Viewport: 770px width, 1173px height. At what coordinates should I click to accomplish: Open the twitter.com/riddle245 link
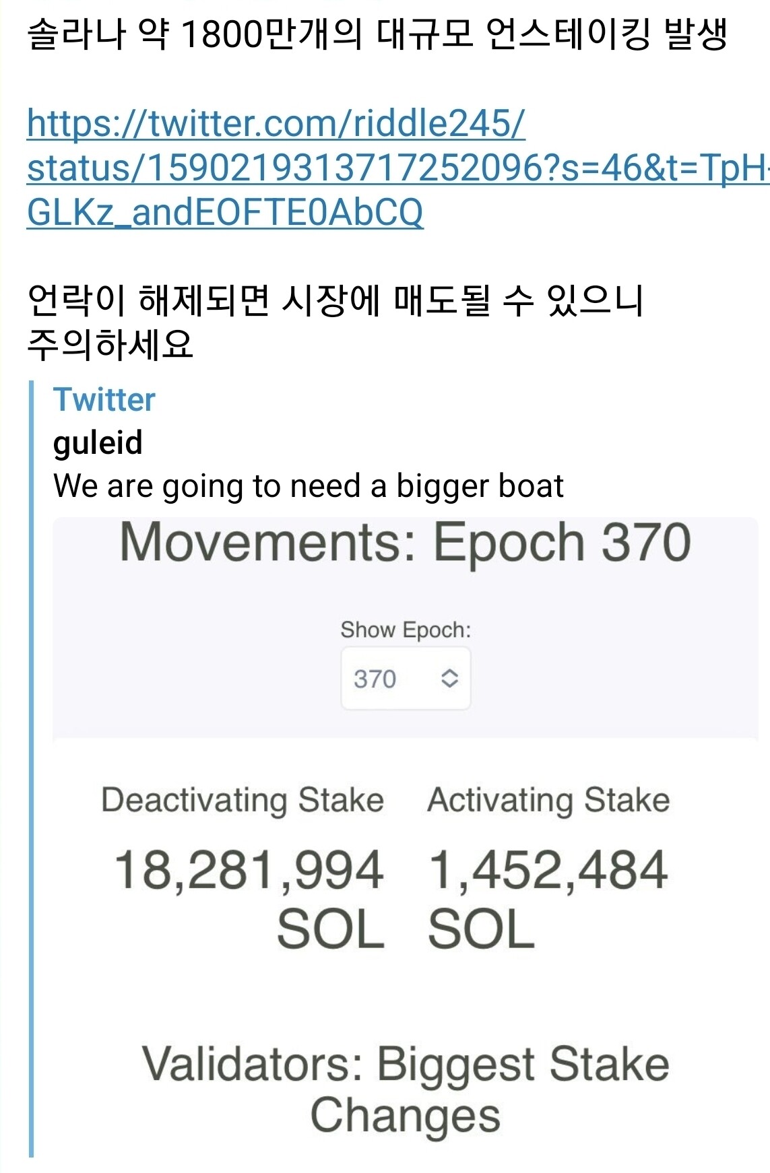tap(276, 123)
